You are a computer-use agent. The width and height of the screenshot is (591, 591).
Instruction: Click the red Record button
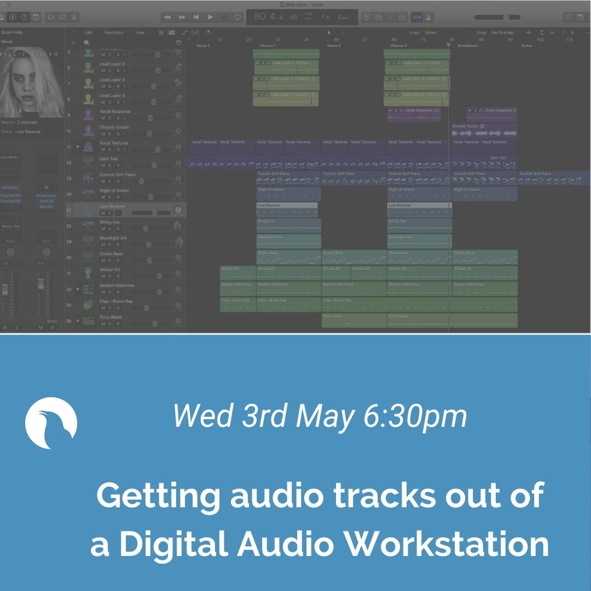pos(224,18)
